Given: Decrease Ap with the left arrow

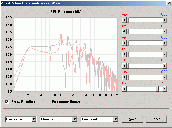Looking at the screenshot, I should (x=124, y=43).
